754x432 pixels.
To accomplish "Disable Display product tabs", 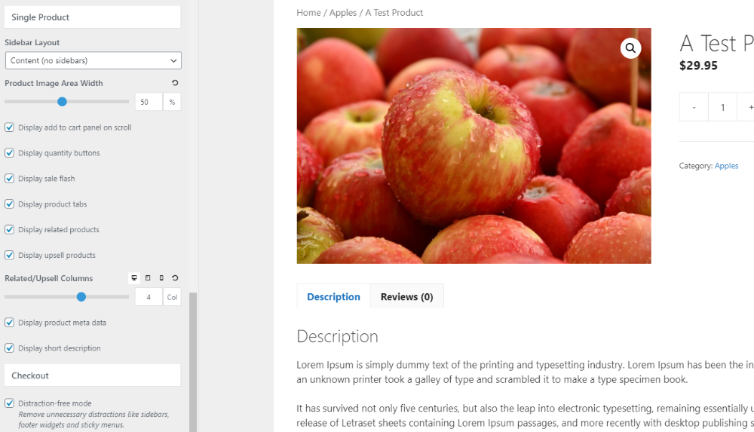I will point(9,204).
